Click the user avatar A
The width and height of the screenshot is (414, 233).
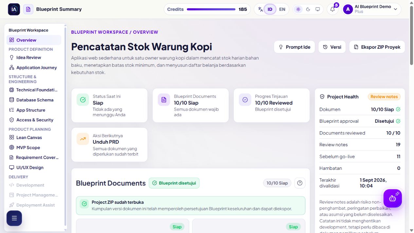(348, 9)
